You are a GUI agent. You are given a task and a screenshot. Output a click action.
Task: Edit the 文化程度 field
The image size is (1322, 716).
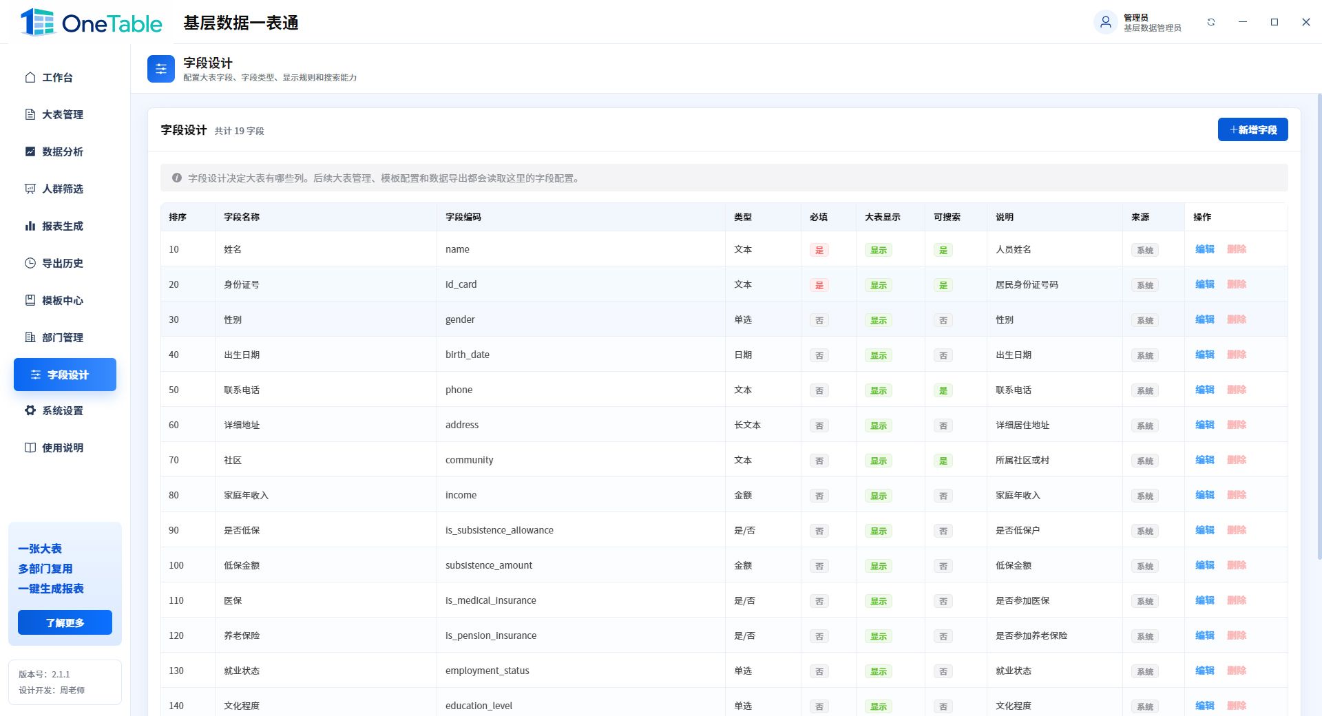click(1205, 706)
